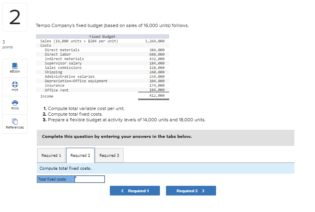Viewport: 315px width, 212px height.
Task: Click the 'Costs' heading in the table
Action: tap(46, 46)
